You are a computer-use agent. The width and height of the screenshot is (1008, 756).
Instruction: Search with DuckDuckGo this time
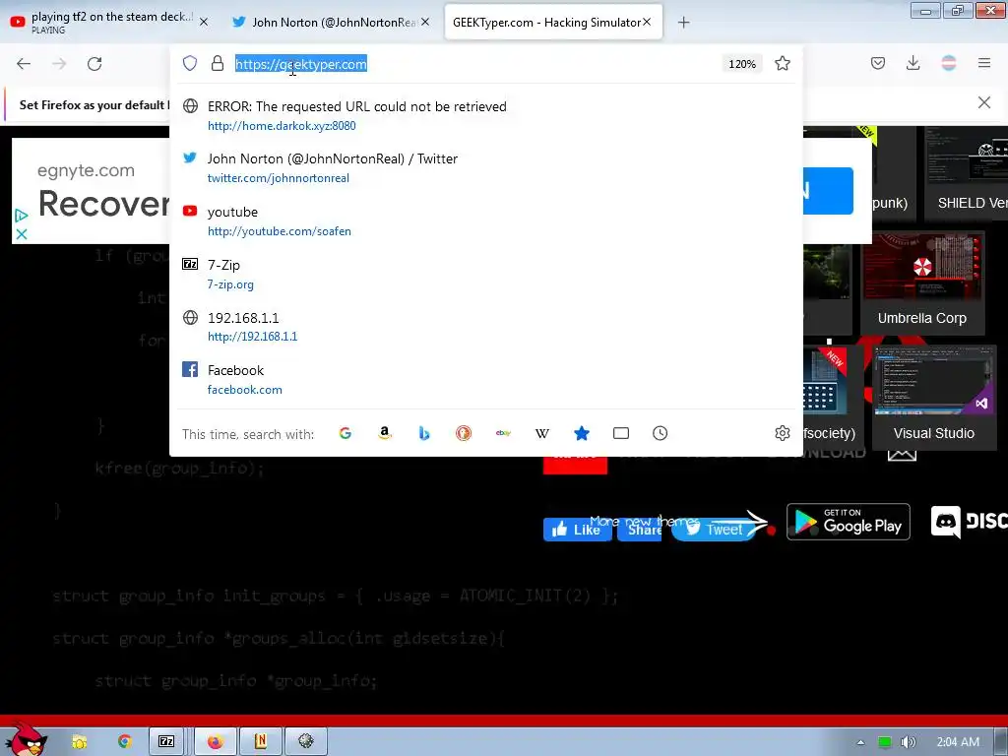click(x=464, y=433)
